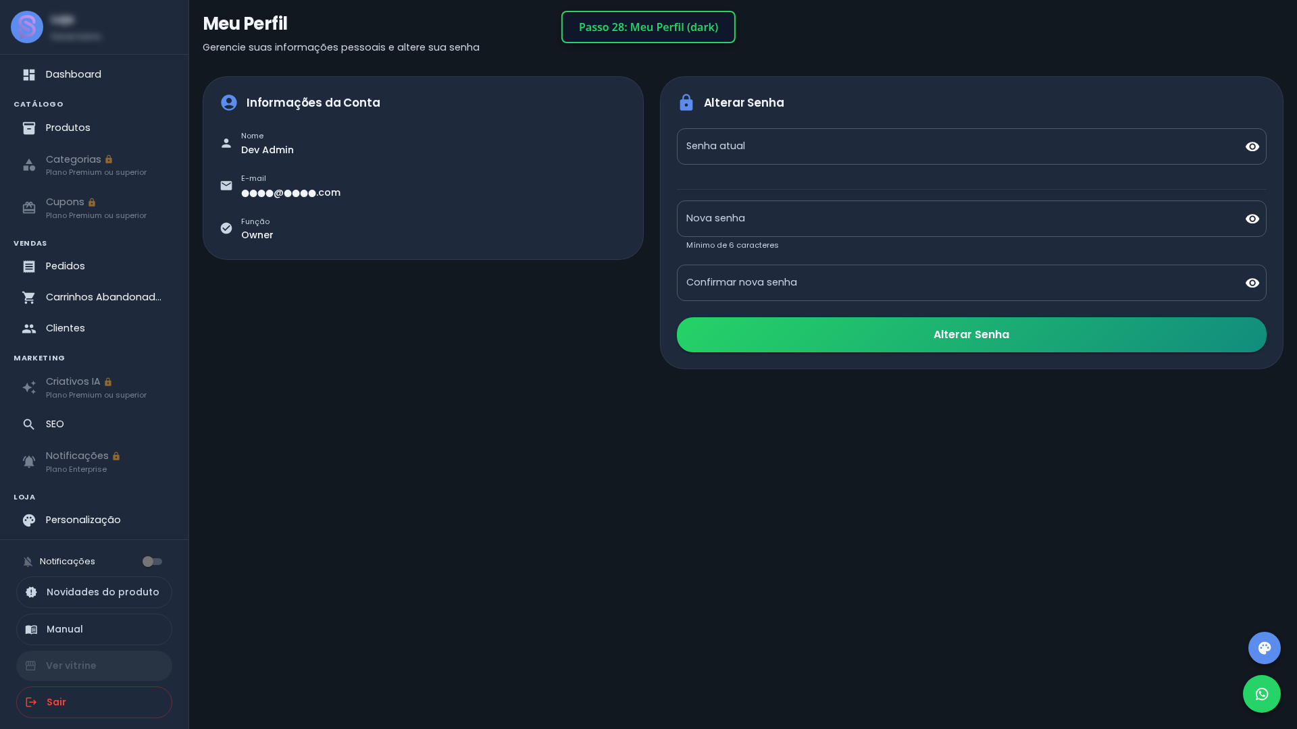
Task: Toggle the Notificações switch in sidebar footer
Action: click(x=152, y=562)
